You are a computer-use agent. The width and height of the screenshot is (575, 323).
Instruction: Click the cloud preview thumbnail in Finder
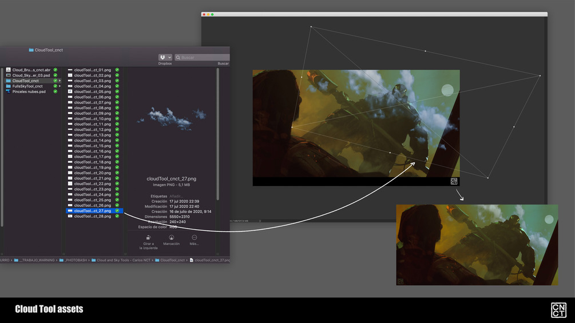(x=172, y=119)
